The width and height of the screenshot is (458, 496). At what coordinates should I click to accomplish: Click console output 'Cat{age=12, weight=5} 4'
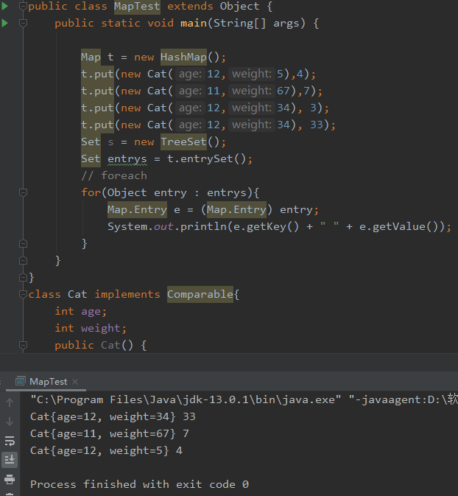point(106,450)
